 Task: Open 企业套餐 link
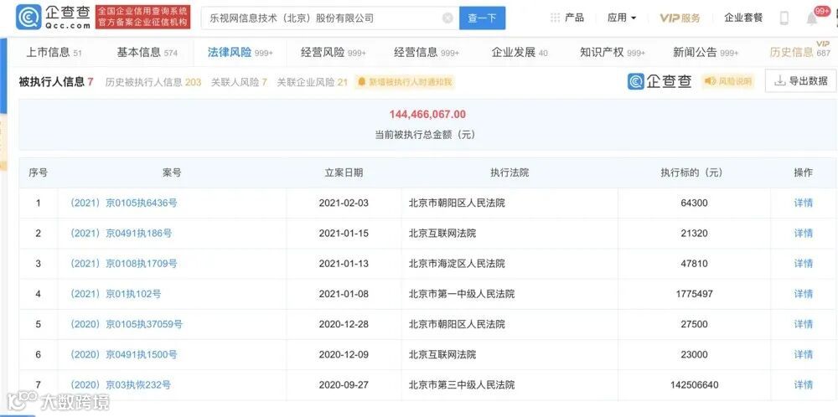(743, 18)
